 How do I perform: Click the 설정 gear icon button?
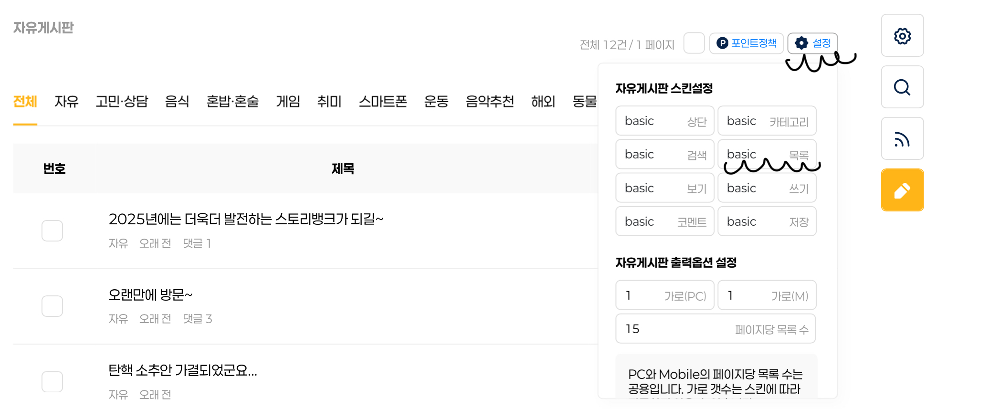(812, 43)
